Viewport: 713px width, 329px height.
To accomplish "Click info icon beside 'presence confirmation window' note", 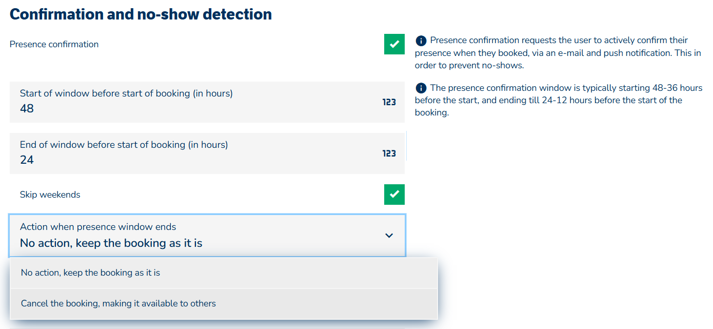I will 421,88.
